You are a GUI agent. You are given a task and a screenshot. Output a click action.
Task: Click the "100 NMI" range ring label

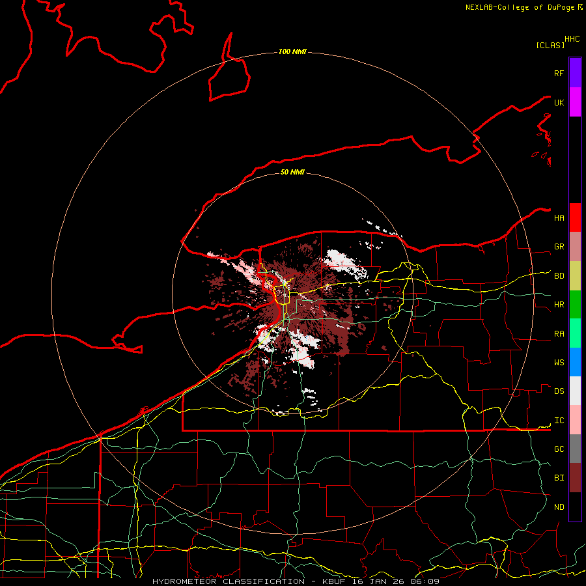(292, 51)
